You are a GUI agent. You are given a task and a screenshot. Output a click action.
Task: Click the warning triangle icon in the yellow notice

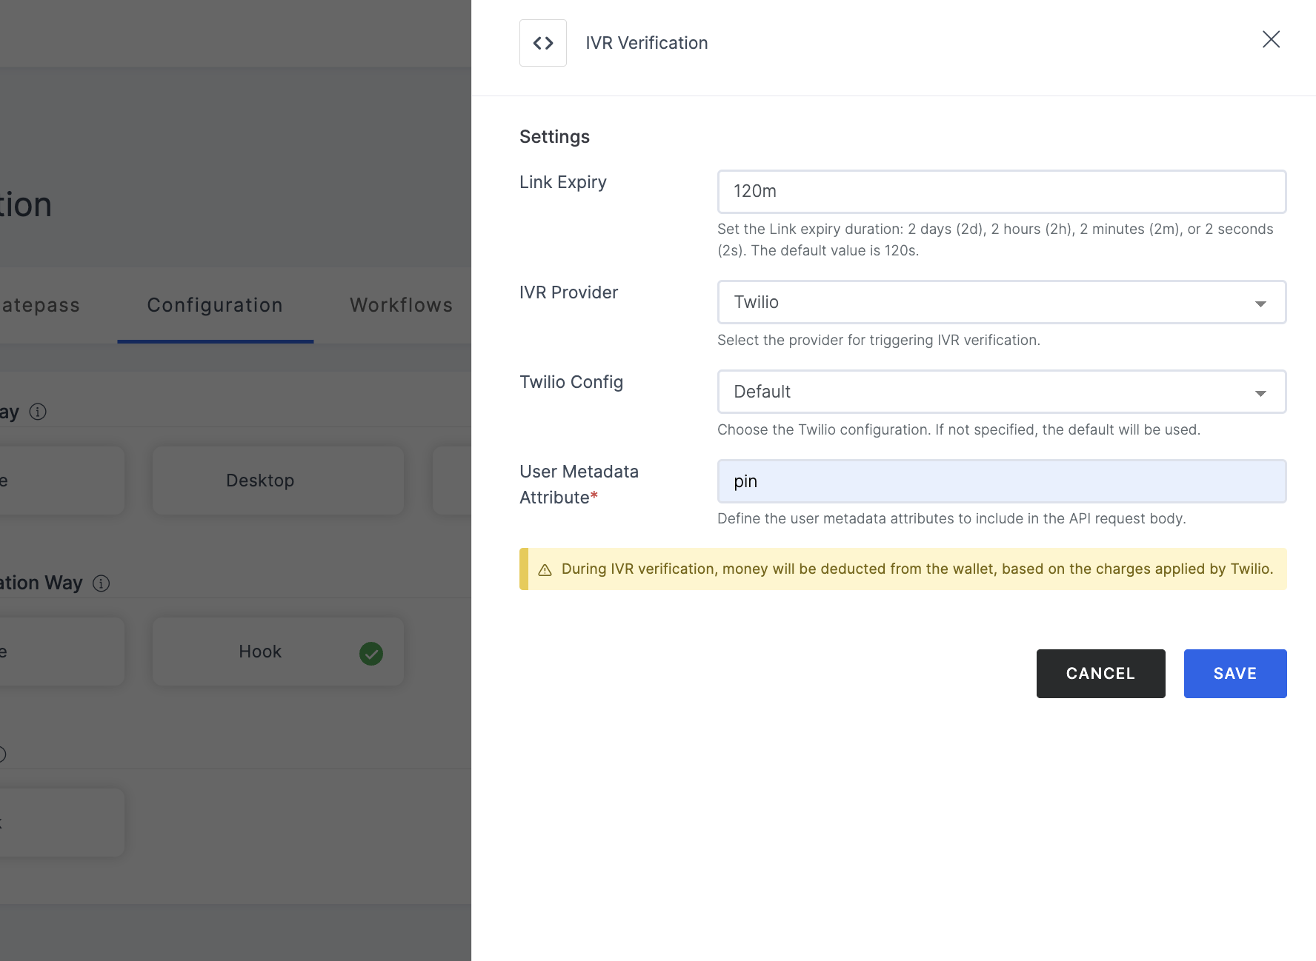(x=545, y=569)
